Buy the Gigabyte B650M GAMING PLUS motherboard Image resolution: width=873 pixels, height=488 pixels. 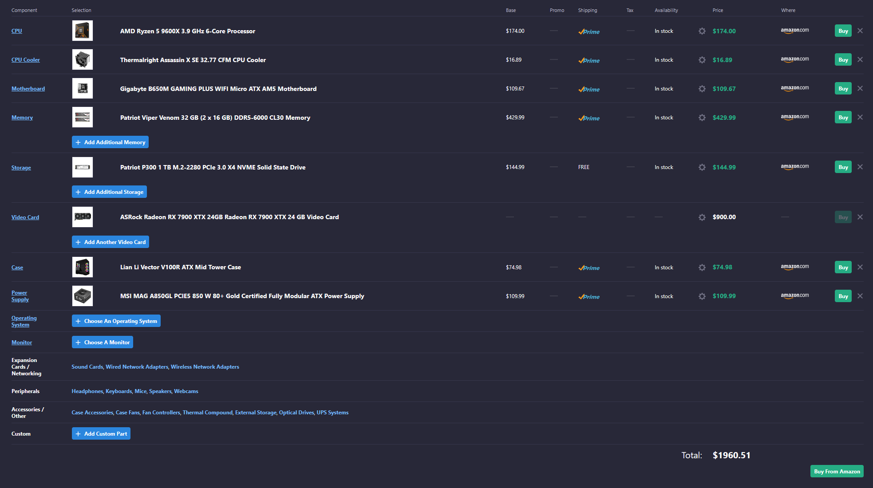[843, 89]
